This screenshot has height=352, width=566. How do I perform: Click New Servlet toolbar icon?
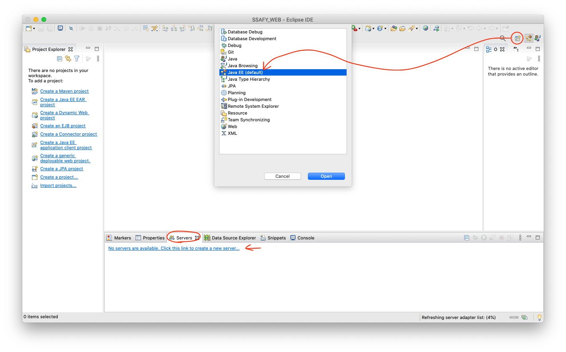coord(380,28)
